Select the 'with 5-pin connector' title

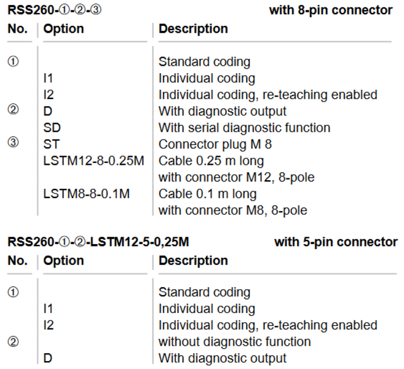pos(336,242)
